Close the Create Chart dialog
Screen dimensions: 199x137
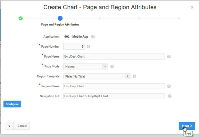192,7
